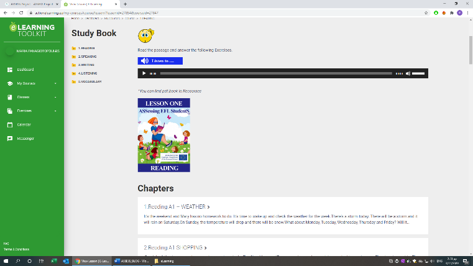The height and width of the screenshot is (266, 473).
Task: Click the folder icon beside 4.LISTENING
Action: (73, 73)
